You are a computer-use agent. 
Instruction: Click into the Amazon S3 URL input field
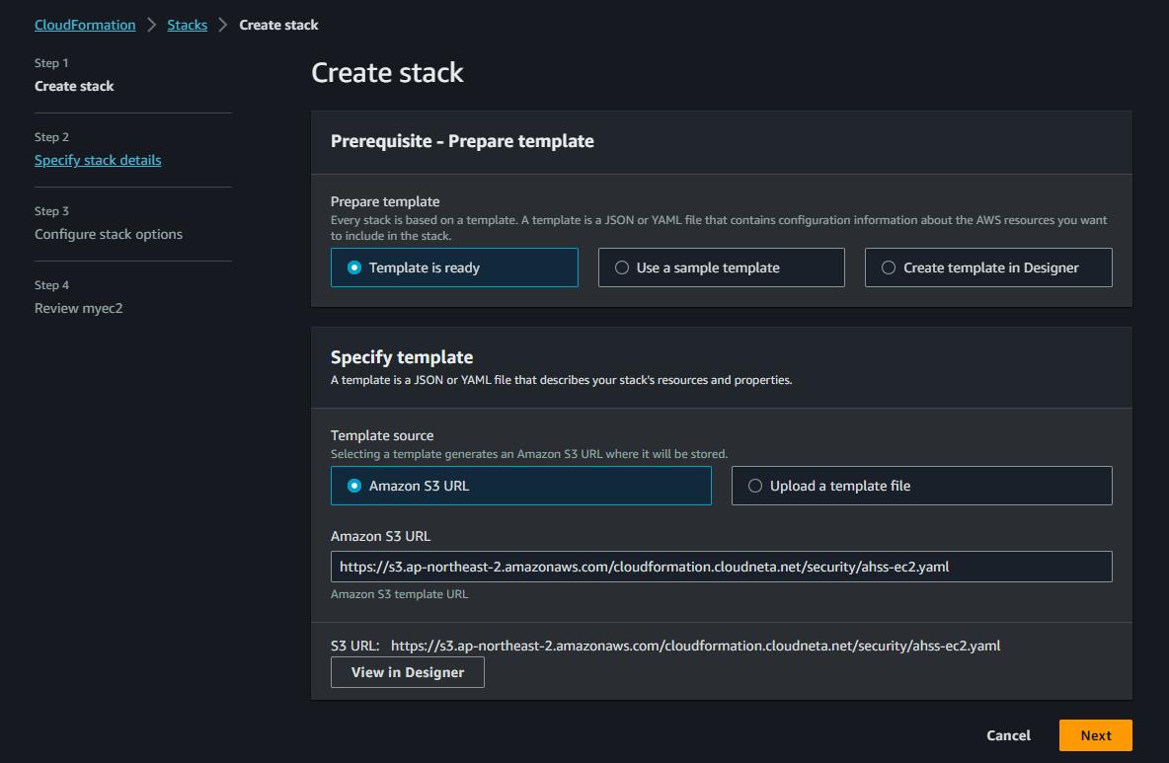(x=721, y=567)
